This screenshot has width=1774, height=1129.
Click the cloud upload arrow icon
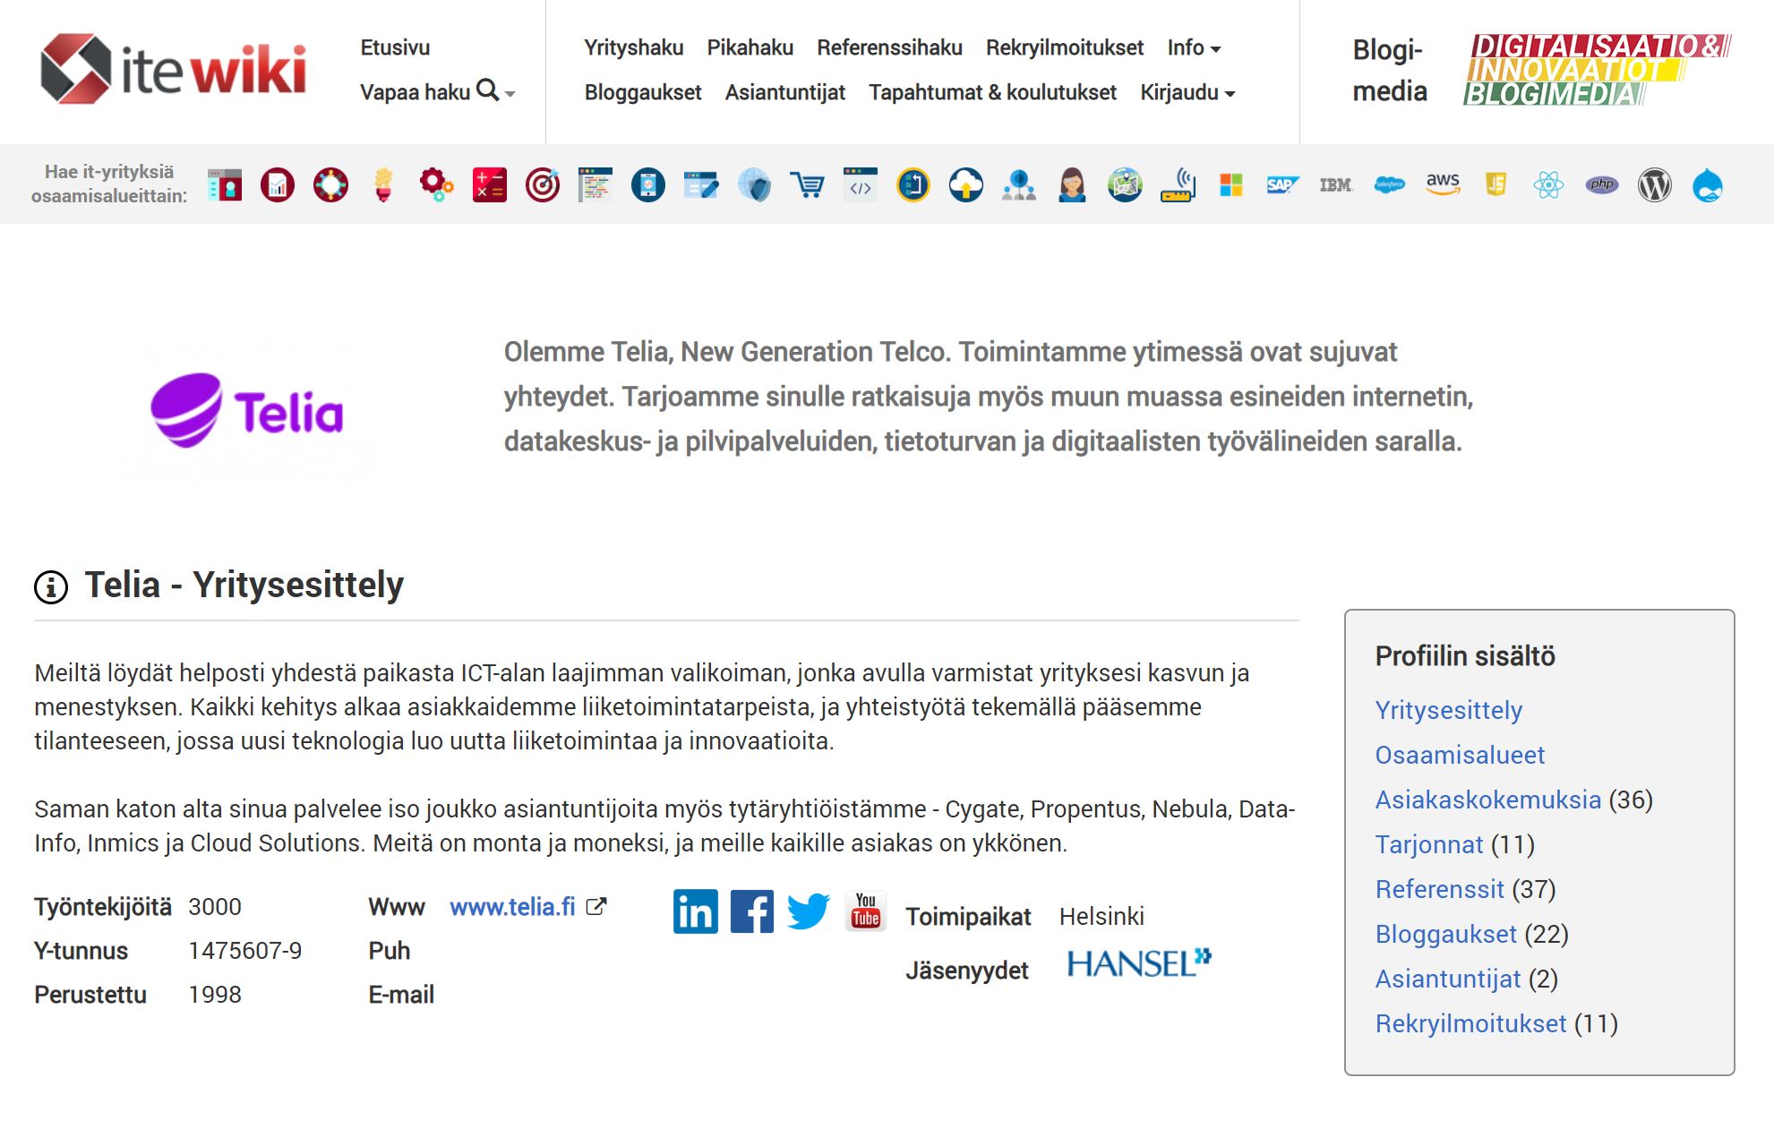(x=966, y=185)
